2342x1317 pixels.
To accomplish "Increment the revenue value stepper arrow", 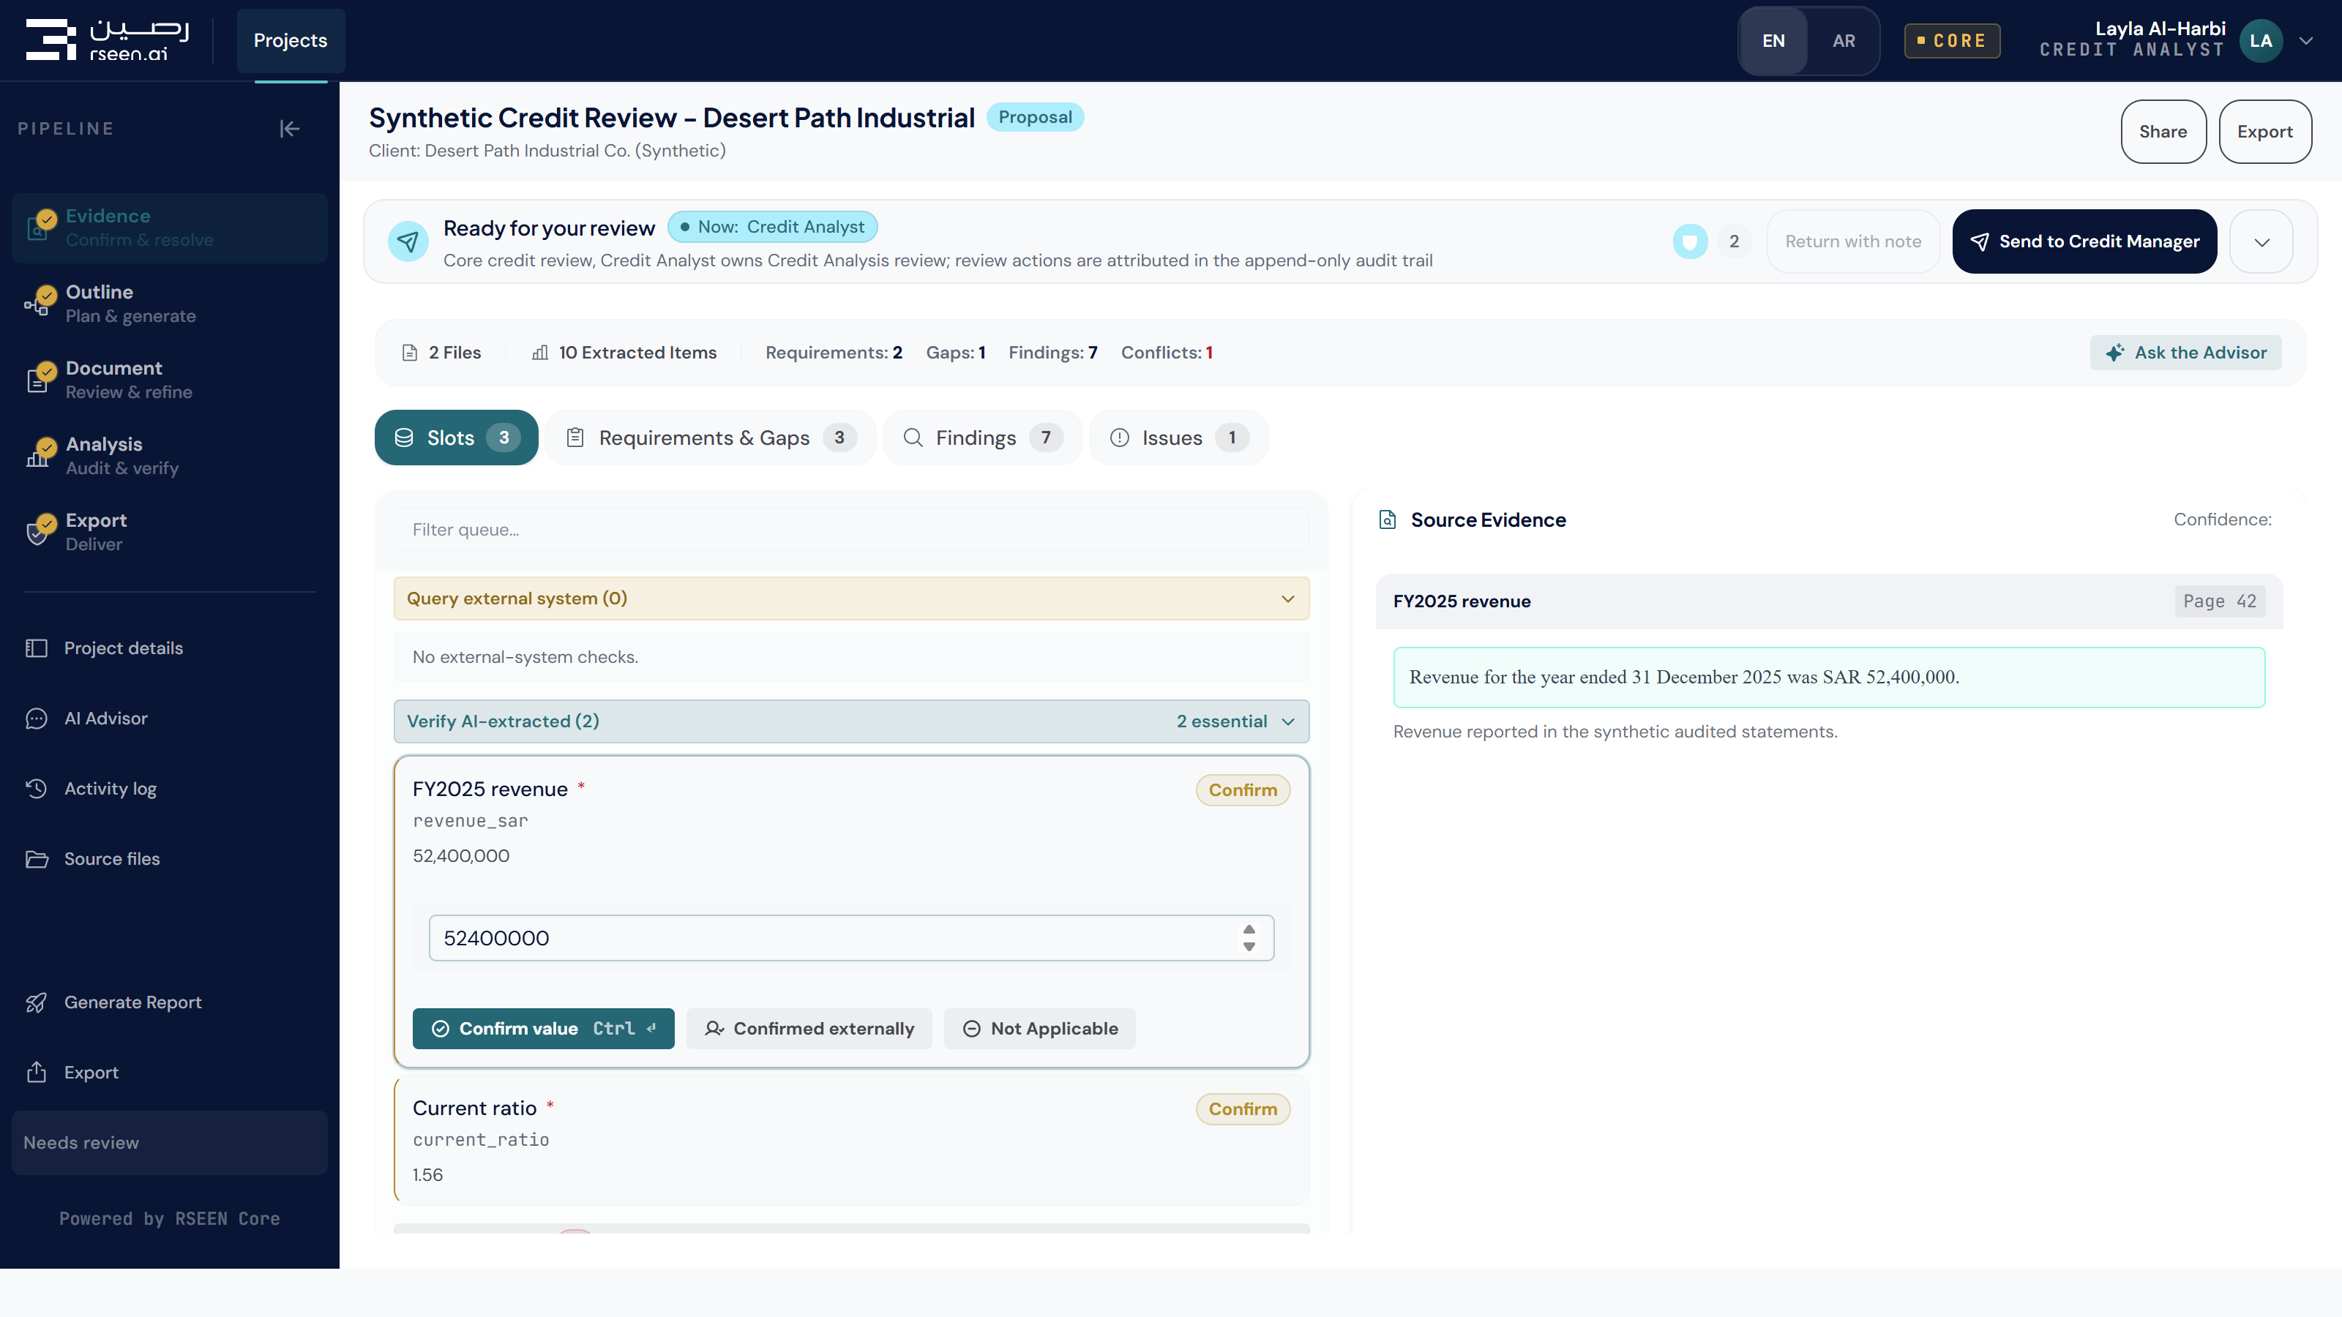I will [x=1249, y=929].
